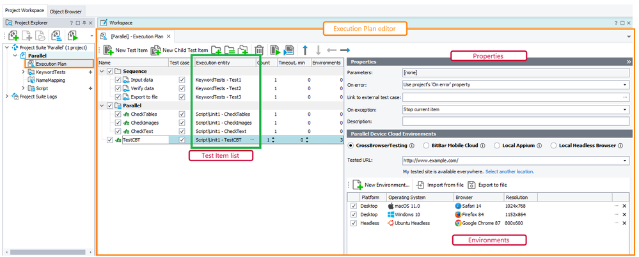
Task: Click the run test items icon
Action: click(275, 50)
